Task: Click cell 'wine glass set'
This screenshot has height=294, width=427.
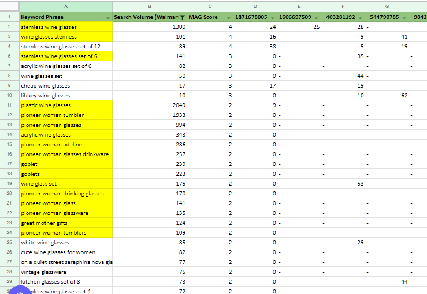Action: click(x=66, y=184)
